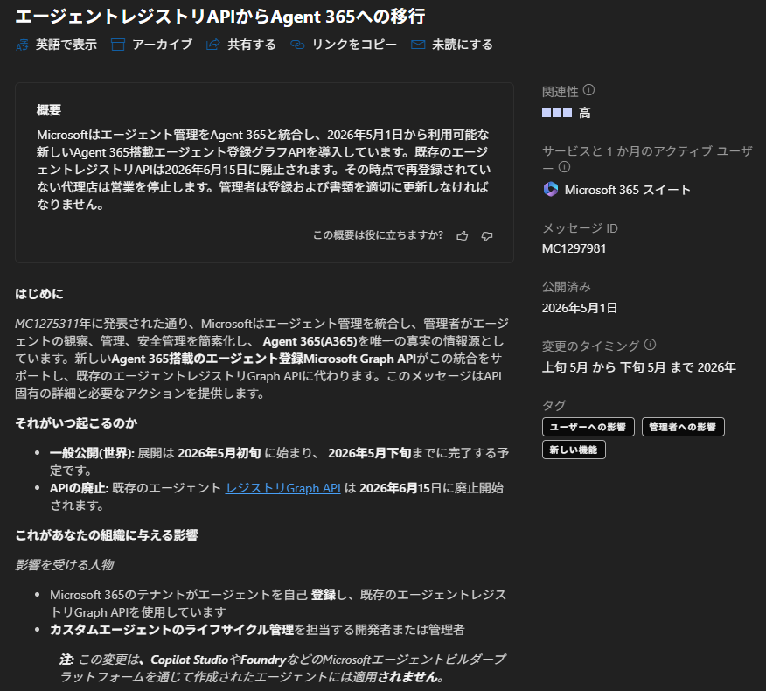Click message ID MC1297981
Viewport: 766px width, 691px height.
point(574,248)
